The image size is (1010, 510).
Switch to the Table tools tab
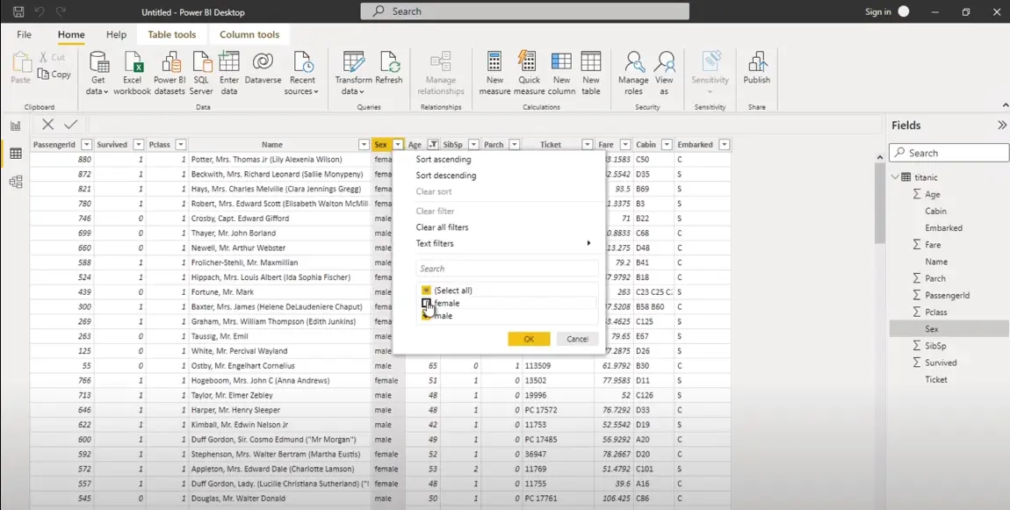pos(172,35)
